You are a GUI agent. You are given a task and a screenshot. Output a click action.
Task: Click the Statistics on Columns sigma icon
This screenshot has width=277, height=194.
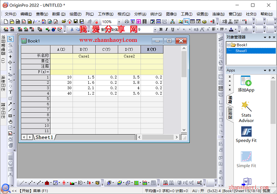coord(224,22)
